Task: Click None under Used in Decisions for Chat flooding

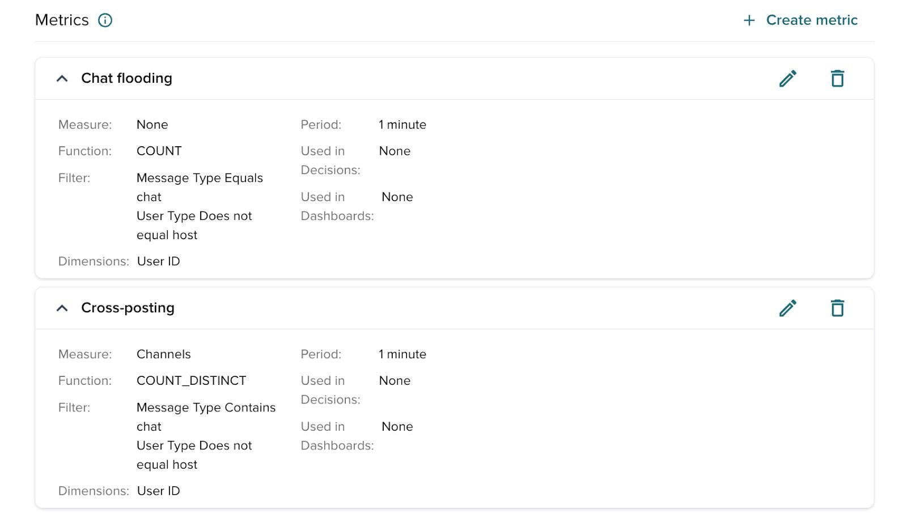Action: click(395, 151)
